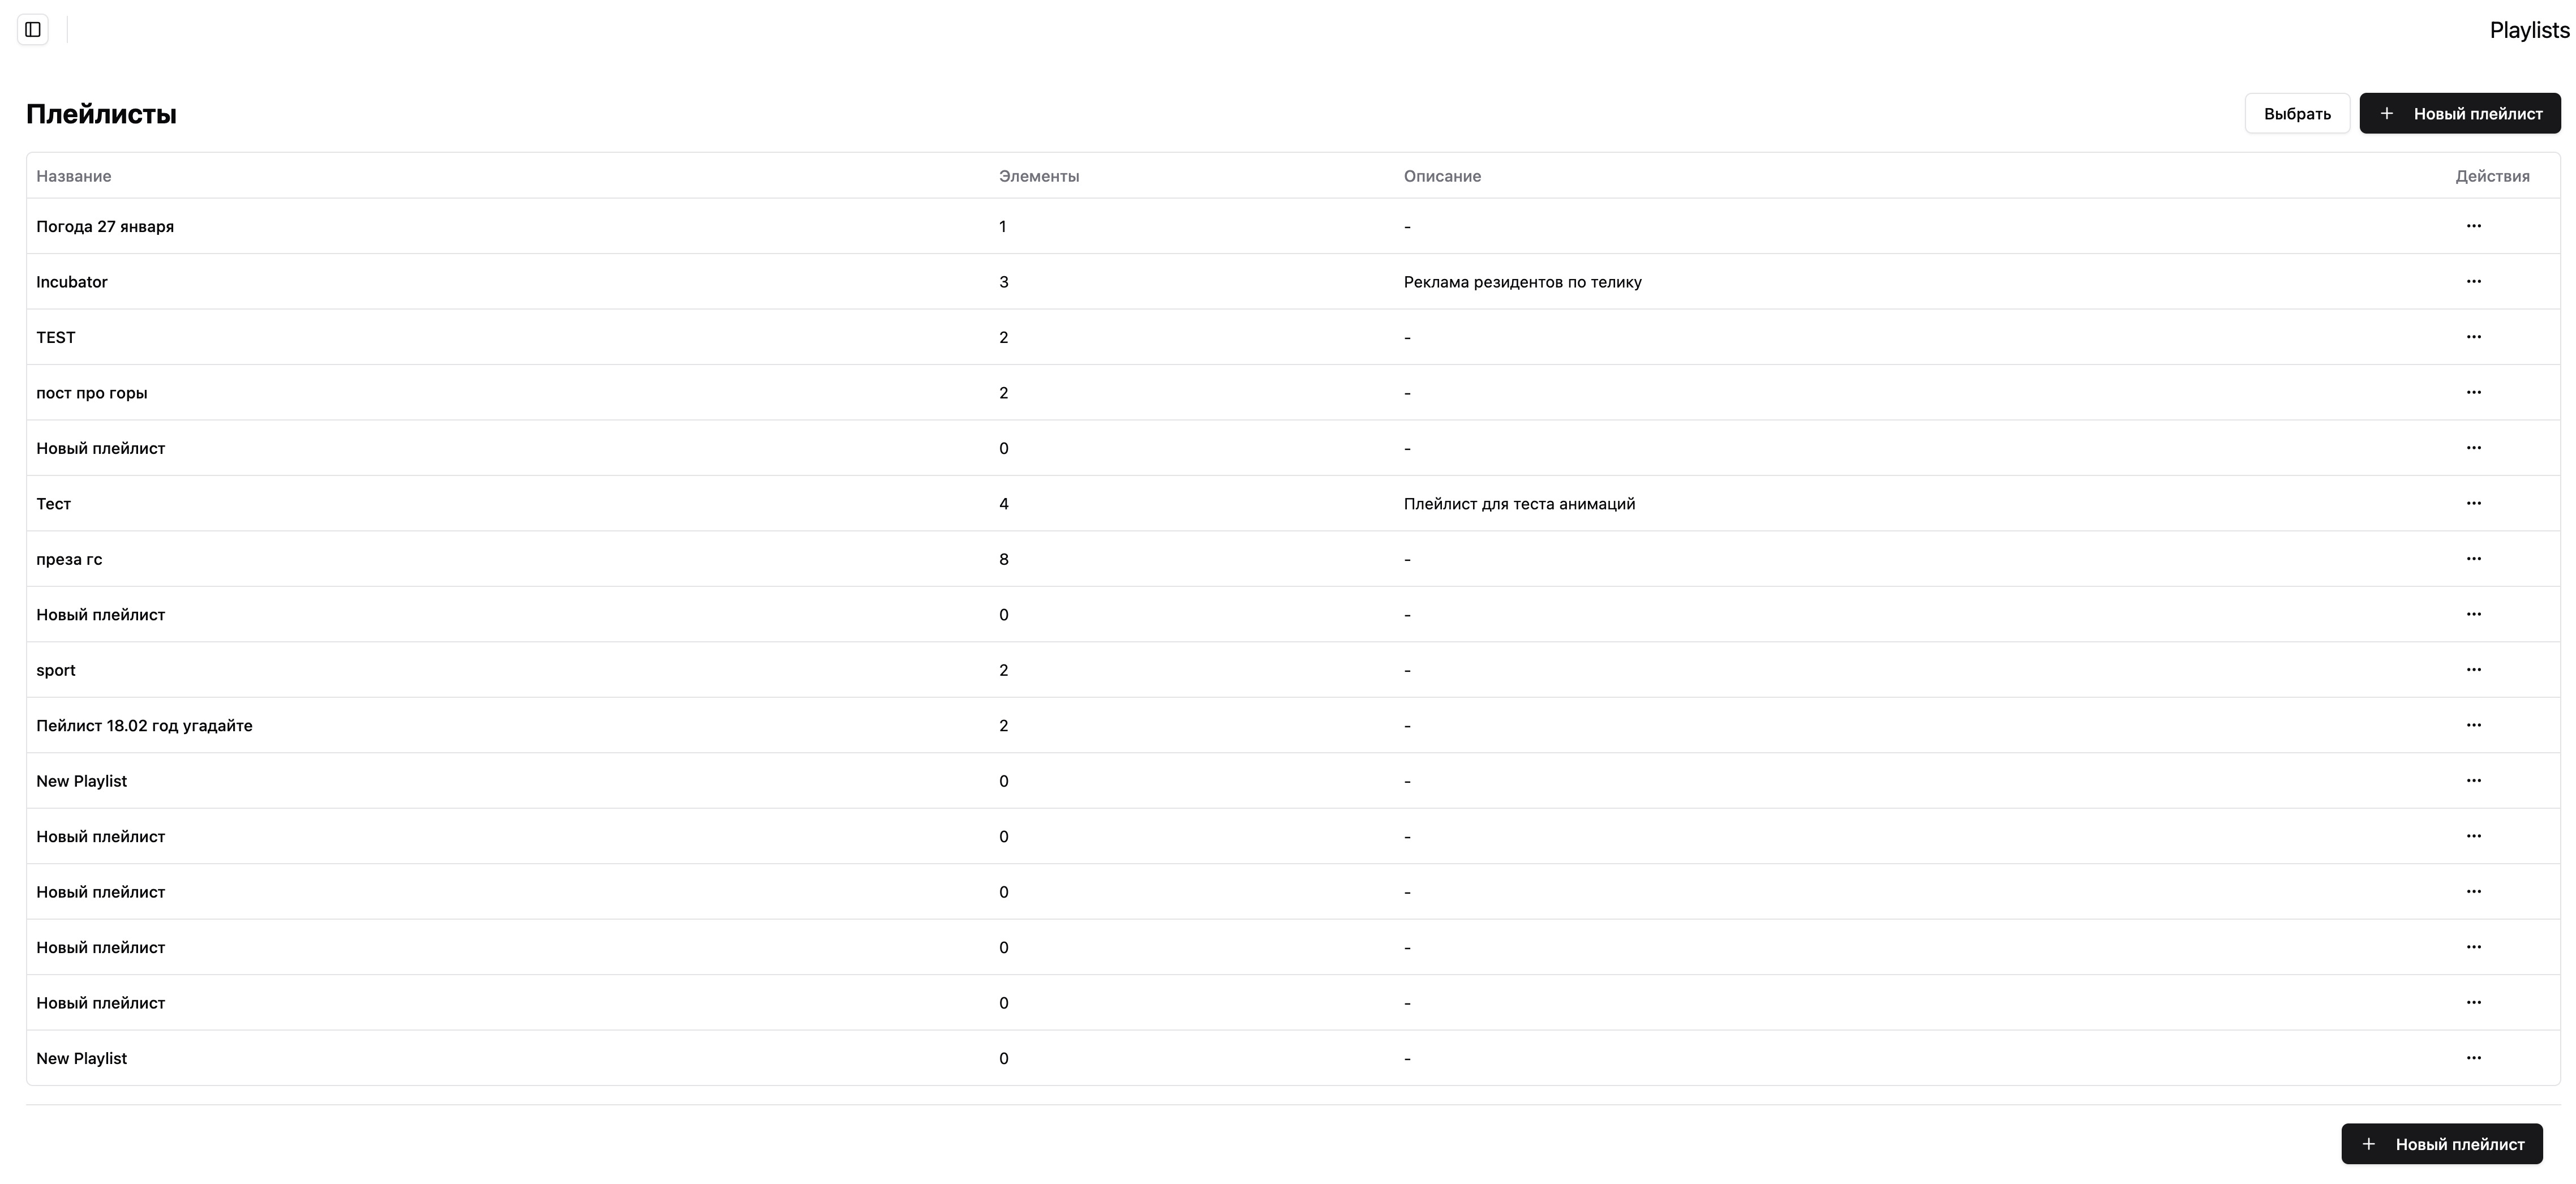
Task: Open the Incubator playlist row
Action: pos(72,282)
